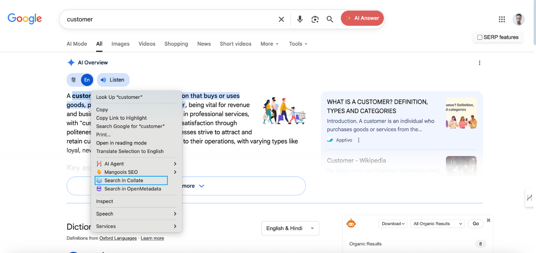This screenshot has width=536, height=253.
Task: Click the orange robot extension icon
Action: coord(351,224)
